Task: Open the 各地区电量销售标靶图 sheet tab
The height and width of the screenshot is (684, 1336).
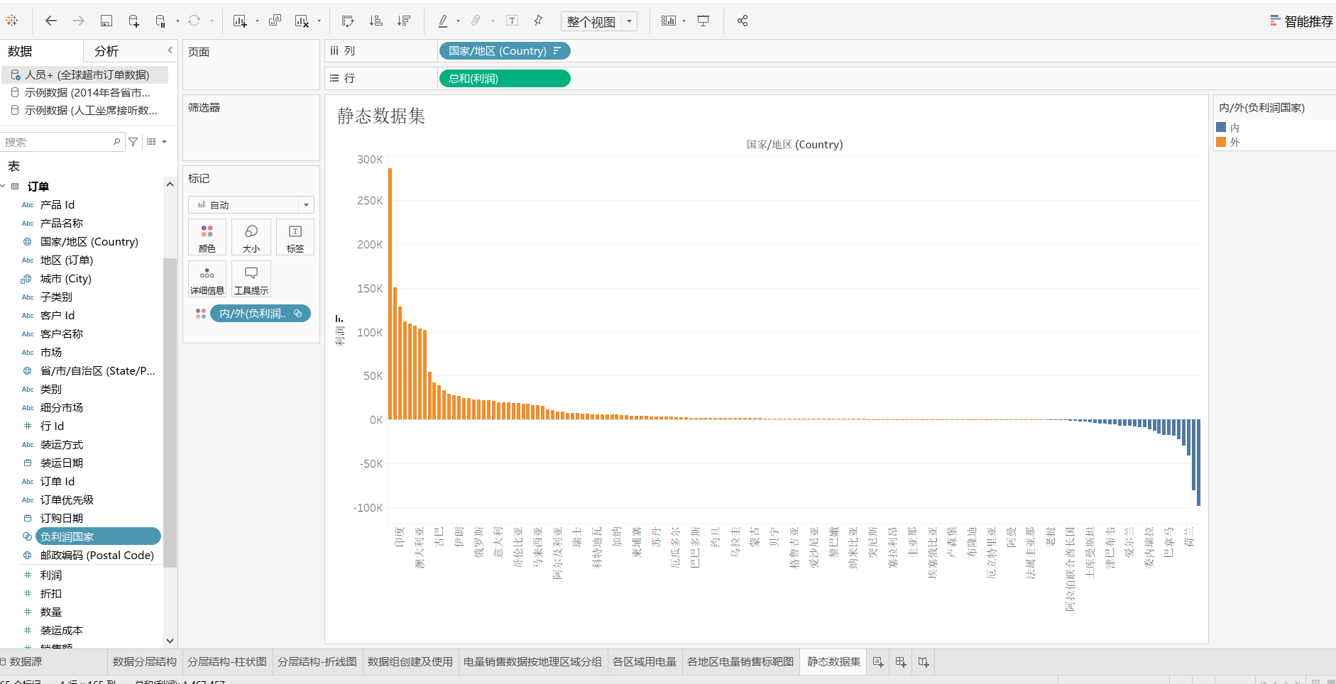Action: coord(740,661)
